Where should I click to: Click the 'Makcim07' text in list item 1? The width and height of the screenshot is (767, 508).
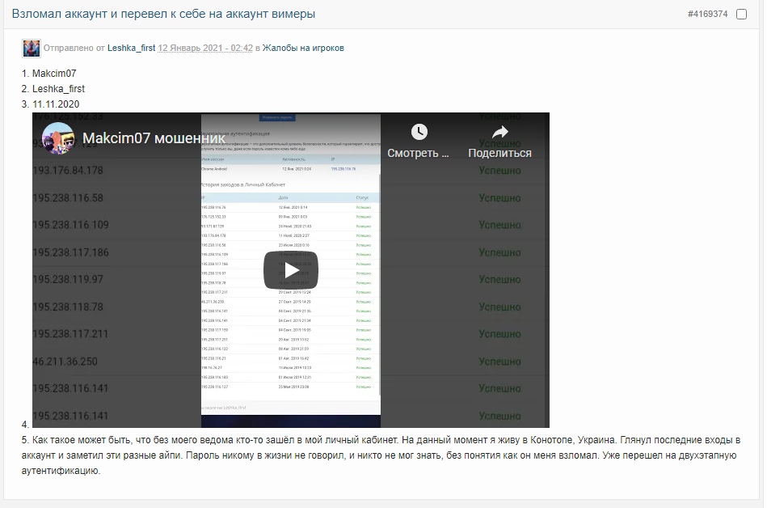point(54,74)
